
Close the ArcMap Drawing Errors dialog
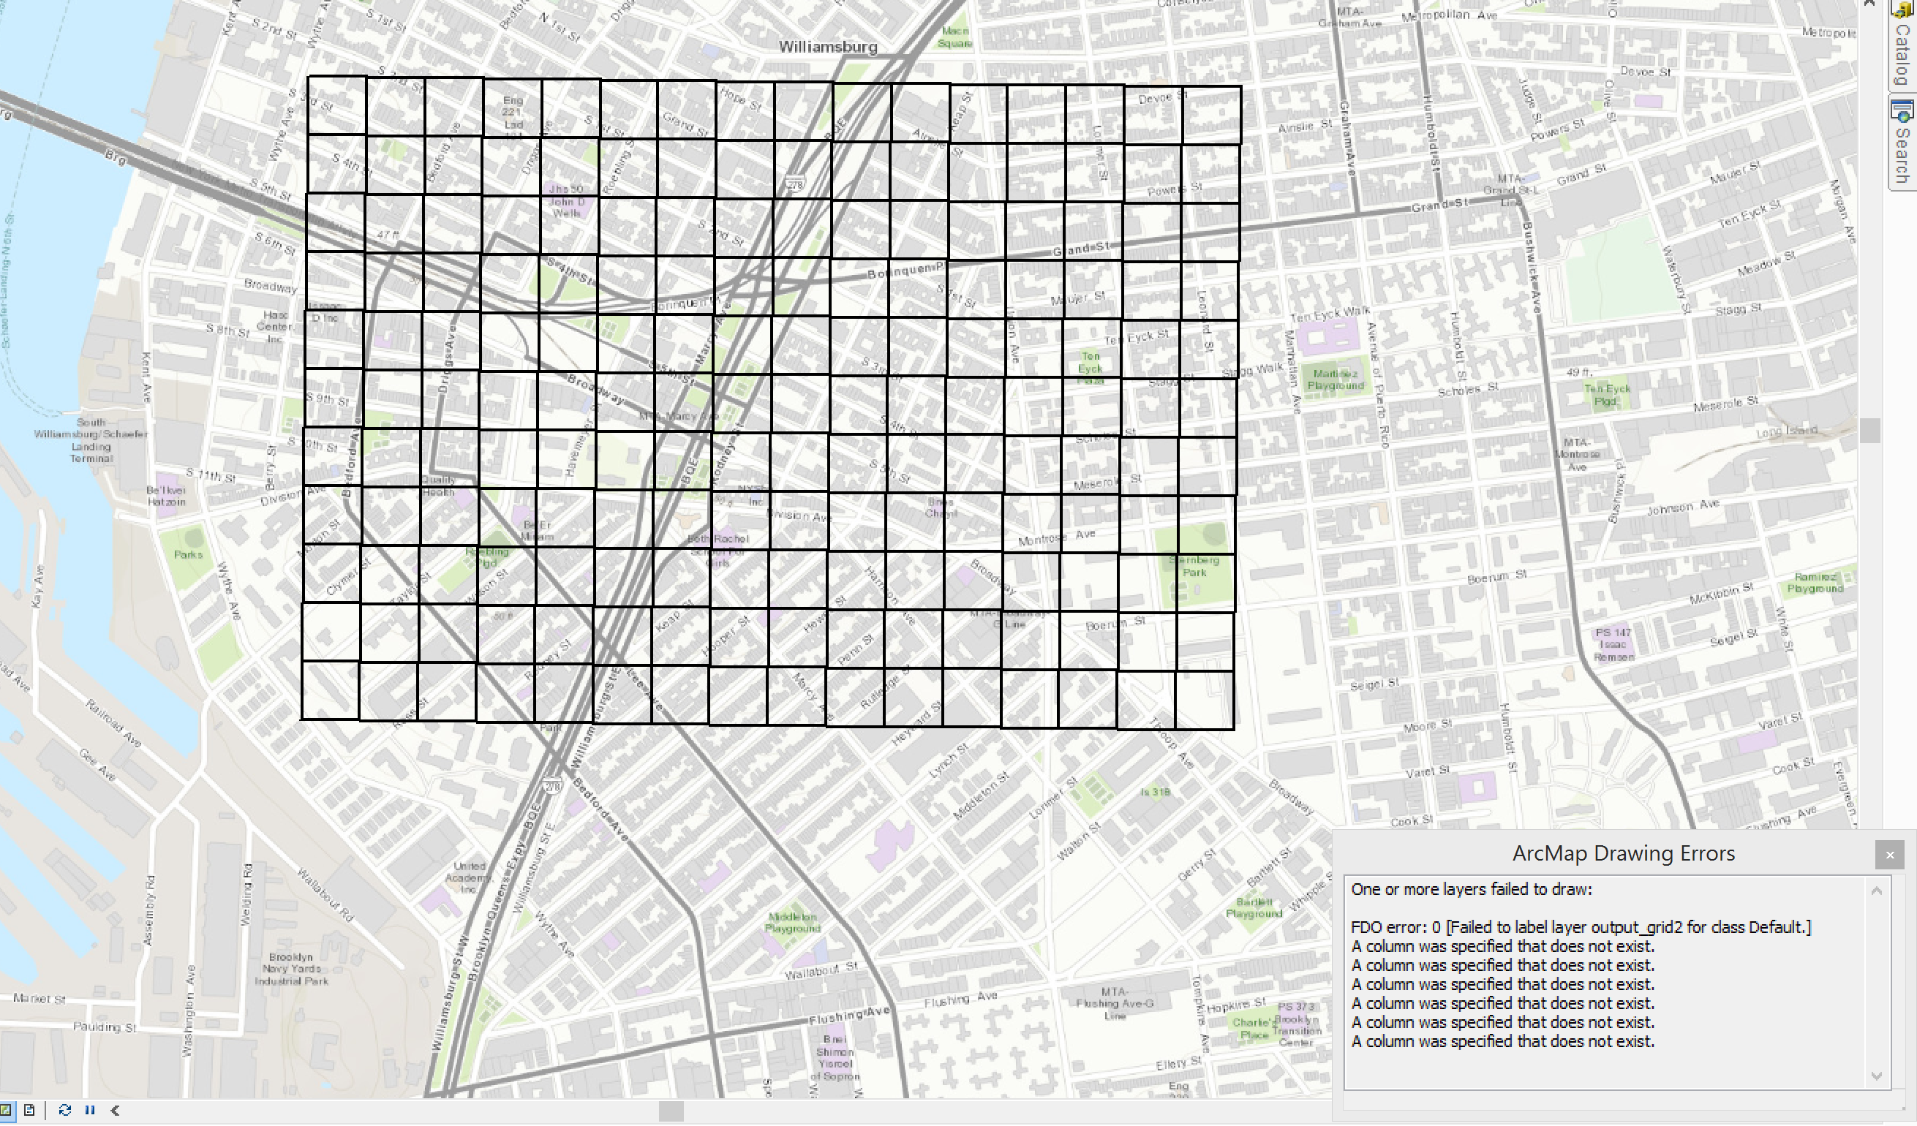(x=1890, y=855)
